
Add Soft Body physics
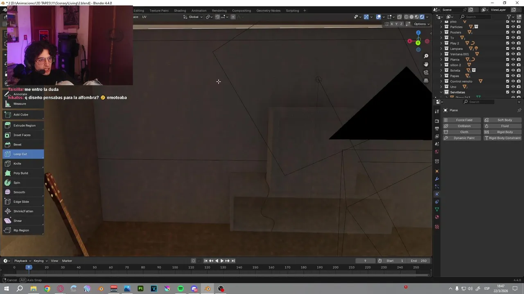click(x=502, y=120)
